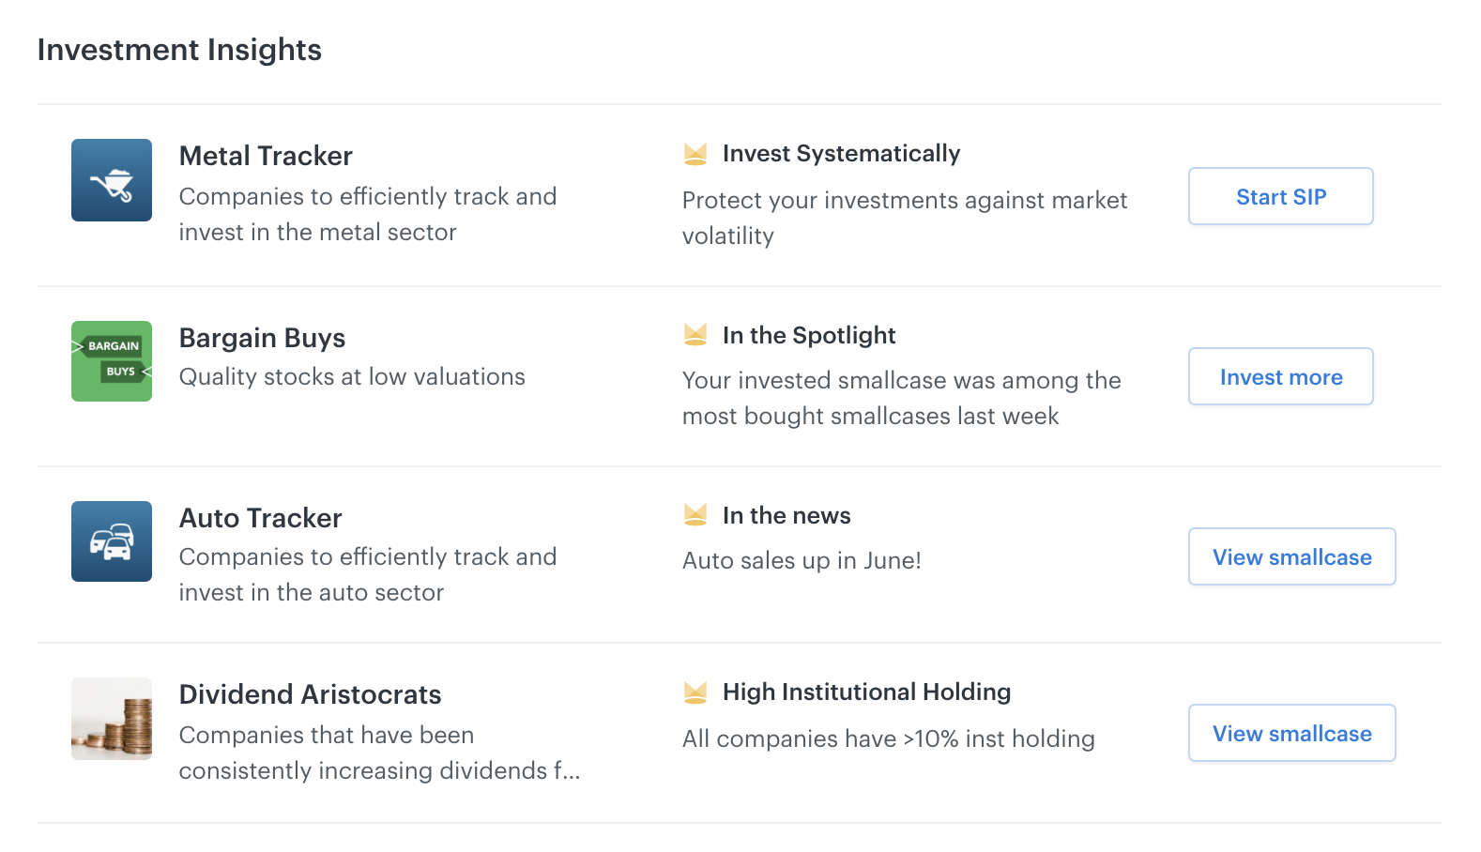This screenshot has height=852, width=1481.
Task: Click the Invest more button
Action: 1281,376
